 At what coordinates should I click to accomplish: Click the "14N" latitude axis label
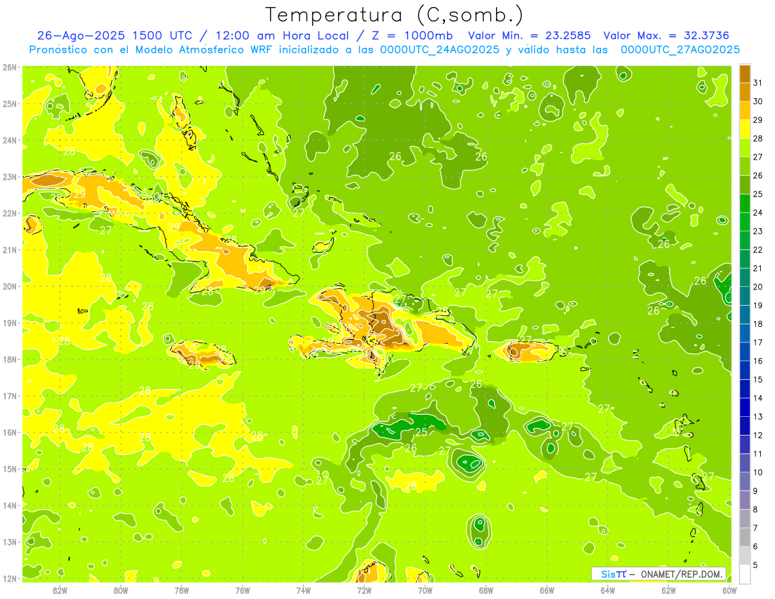(x=10, y=505)
